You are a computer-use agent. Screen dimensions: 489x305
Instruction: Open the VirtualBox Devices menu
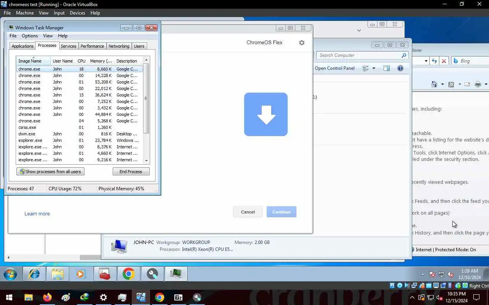[78, 13]
